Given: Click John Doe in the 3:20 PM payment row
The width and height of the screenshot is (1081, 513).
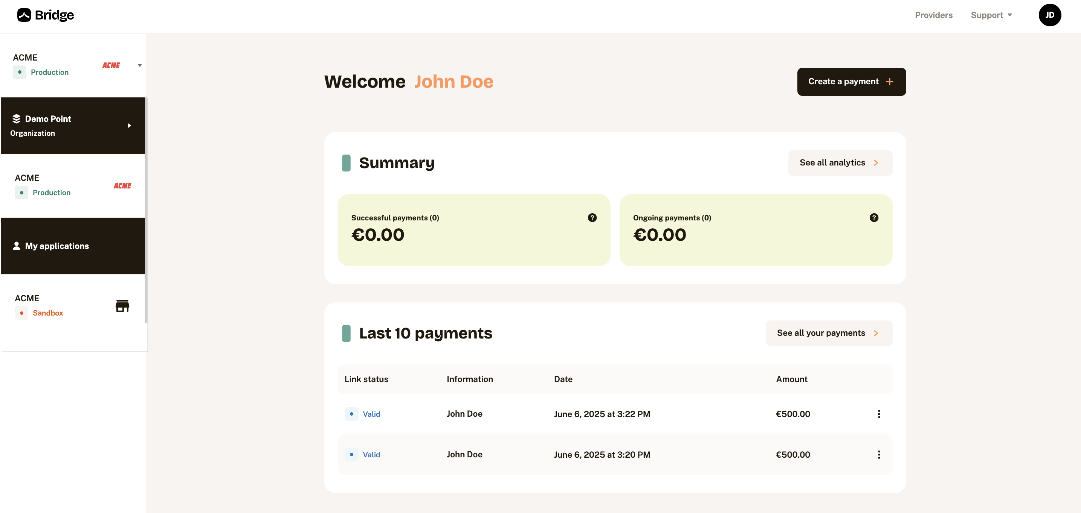Looking at the screenshot, I should click(x=464, y=455).
